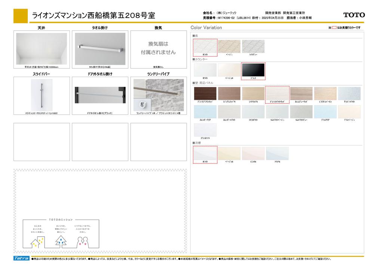Click the タオル掛け heading above the towel bar

[100, 28]
